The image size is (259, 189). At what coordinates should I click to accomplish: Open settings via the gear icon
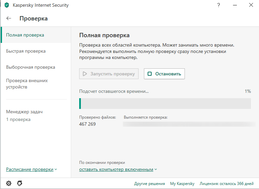pyautogui.click(x=9, y=183)
